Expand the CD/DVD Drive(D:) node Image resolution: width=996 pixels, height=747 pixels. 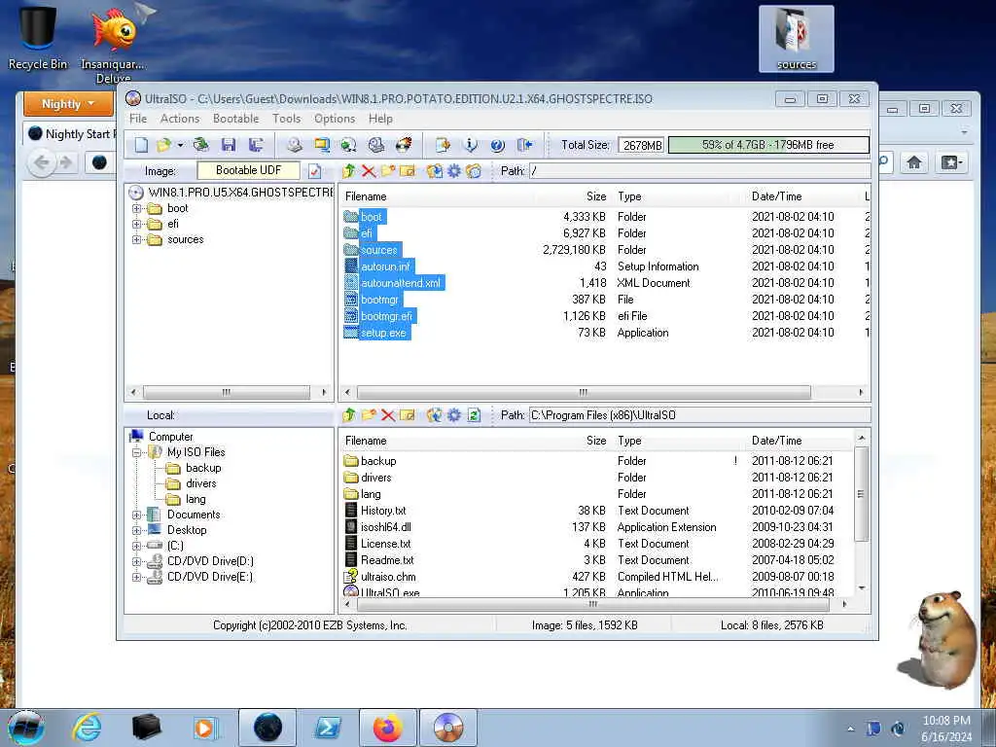point(136,561)
